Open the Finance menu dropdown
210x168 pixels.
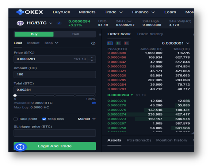click(144, 12)
